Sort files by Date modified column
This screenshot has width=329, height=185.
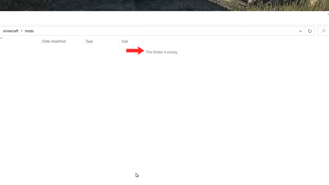(x=53, y=42)
